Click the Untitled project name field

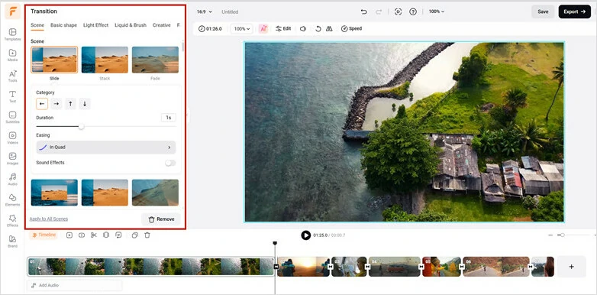(x=230, y=11)
